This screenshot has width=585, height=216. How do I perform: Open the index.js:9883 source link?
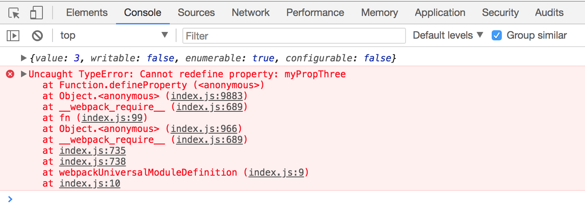pyautogui.click(x=206, y=96)
